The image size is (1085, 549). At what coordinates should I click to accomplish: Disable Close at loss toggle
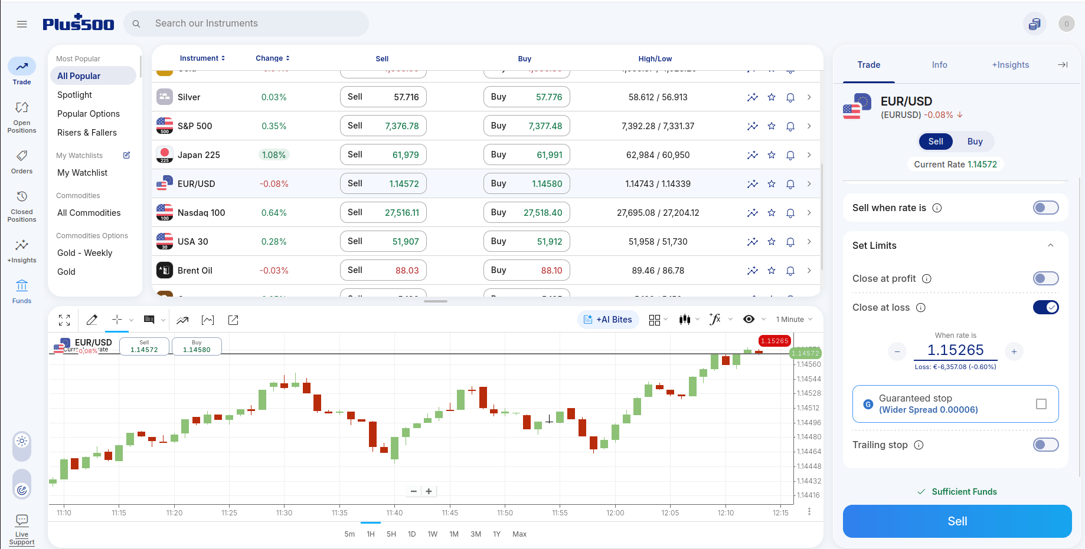point(1045,307)
